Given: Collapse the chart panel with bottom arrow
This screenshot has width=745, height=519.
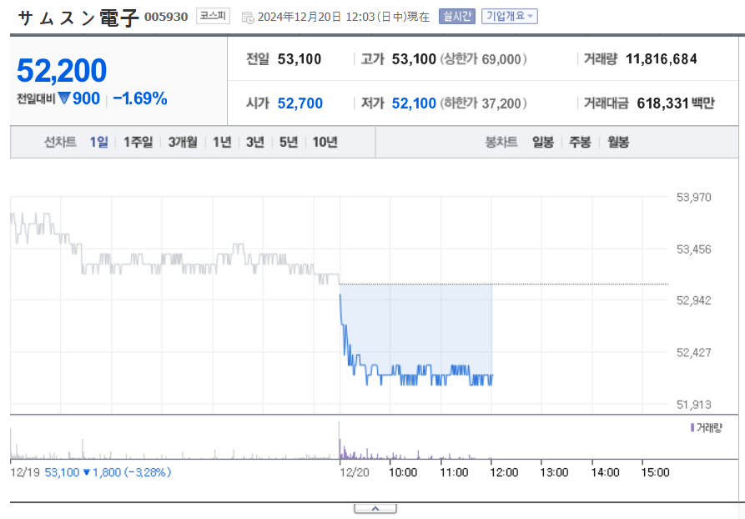Looking at the screenshot, I should pyautogui.click(x=375, y=508).
